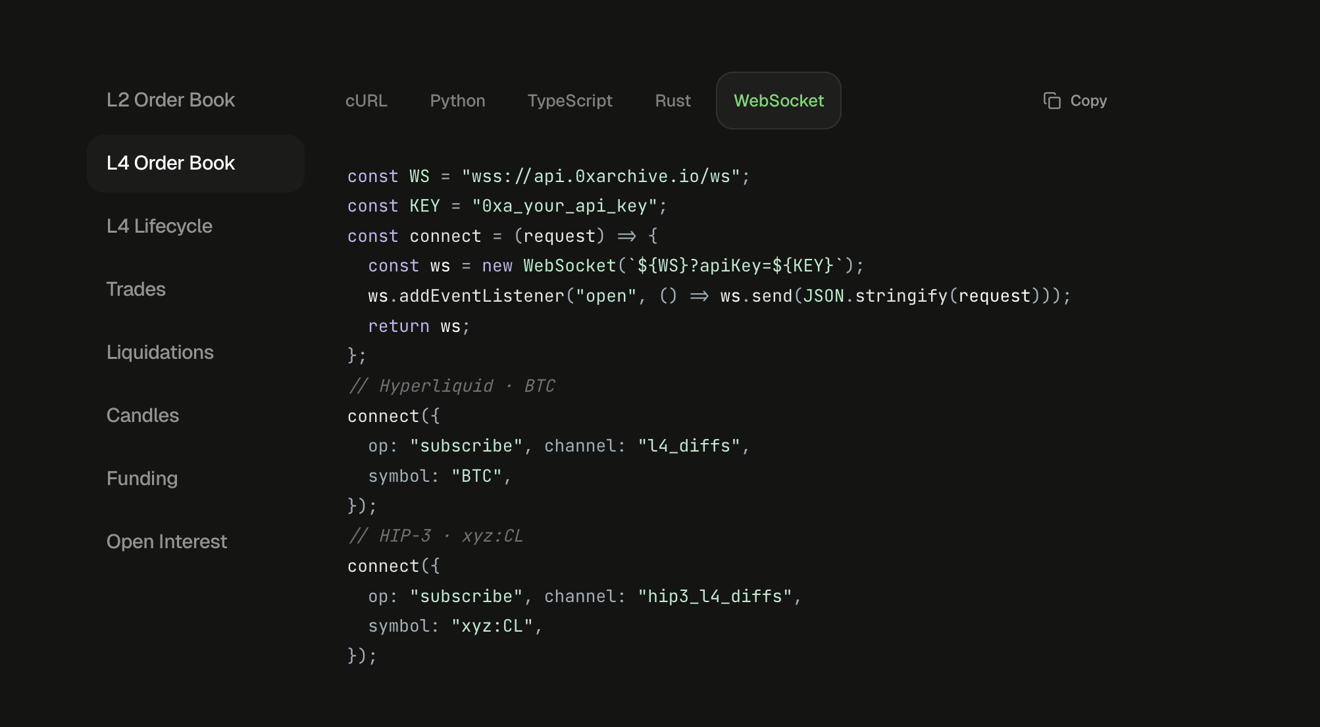
Task: Open the TypeScript tab
Action: pyautogui.click(x=569, y=101)
